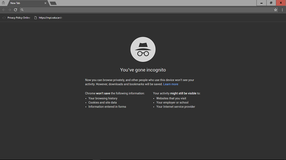Focus the address bar input field
The width and height of the screenshot is (286, 160).
(148, 10)
